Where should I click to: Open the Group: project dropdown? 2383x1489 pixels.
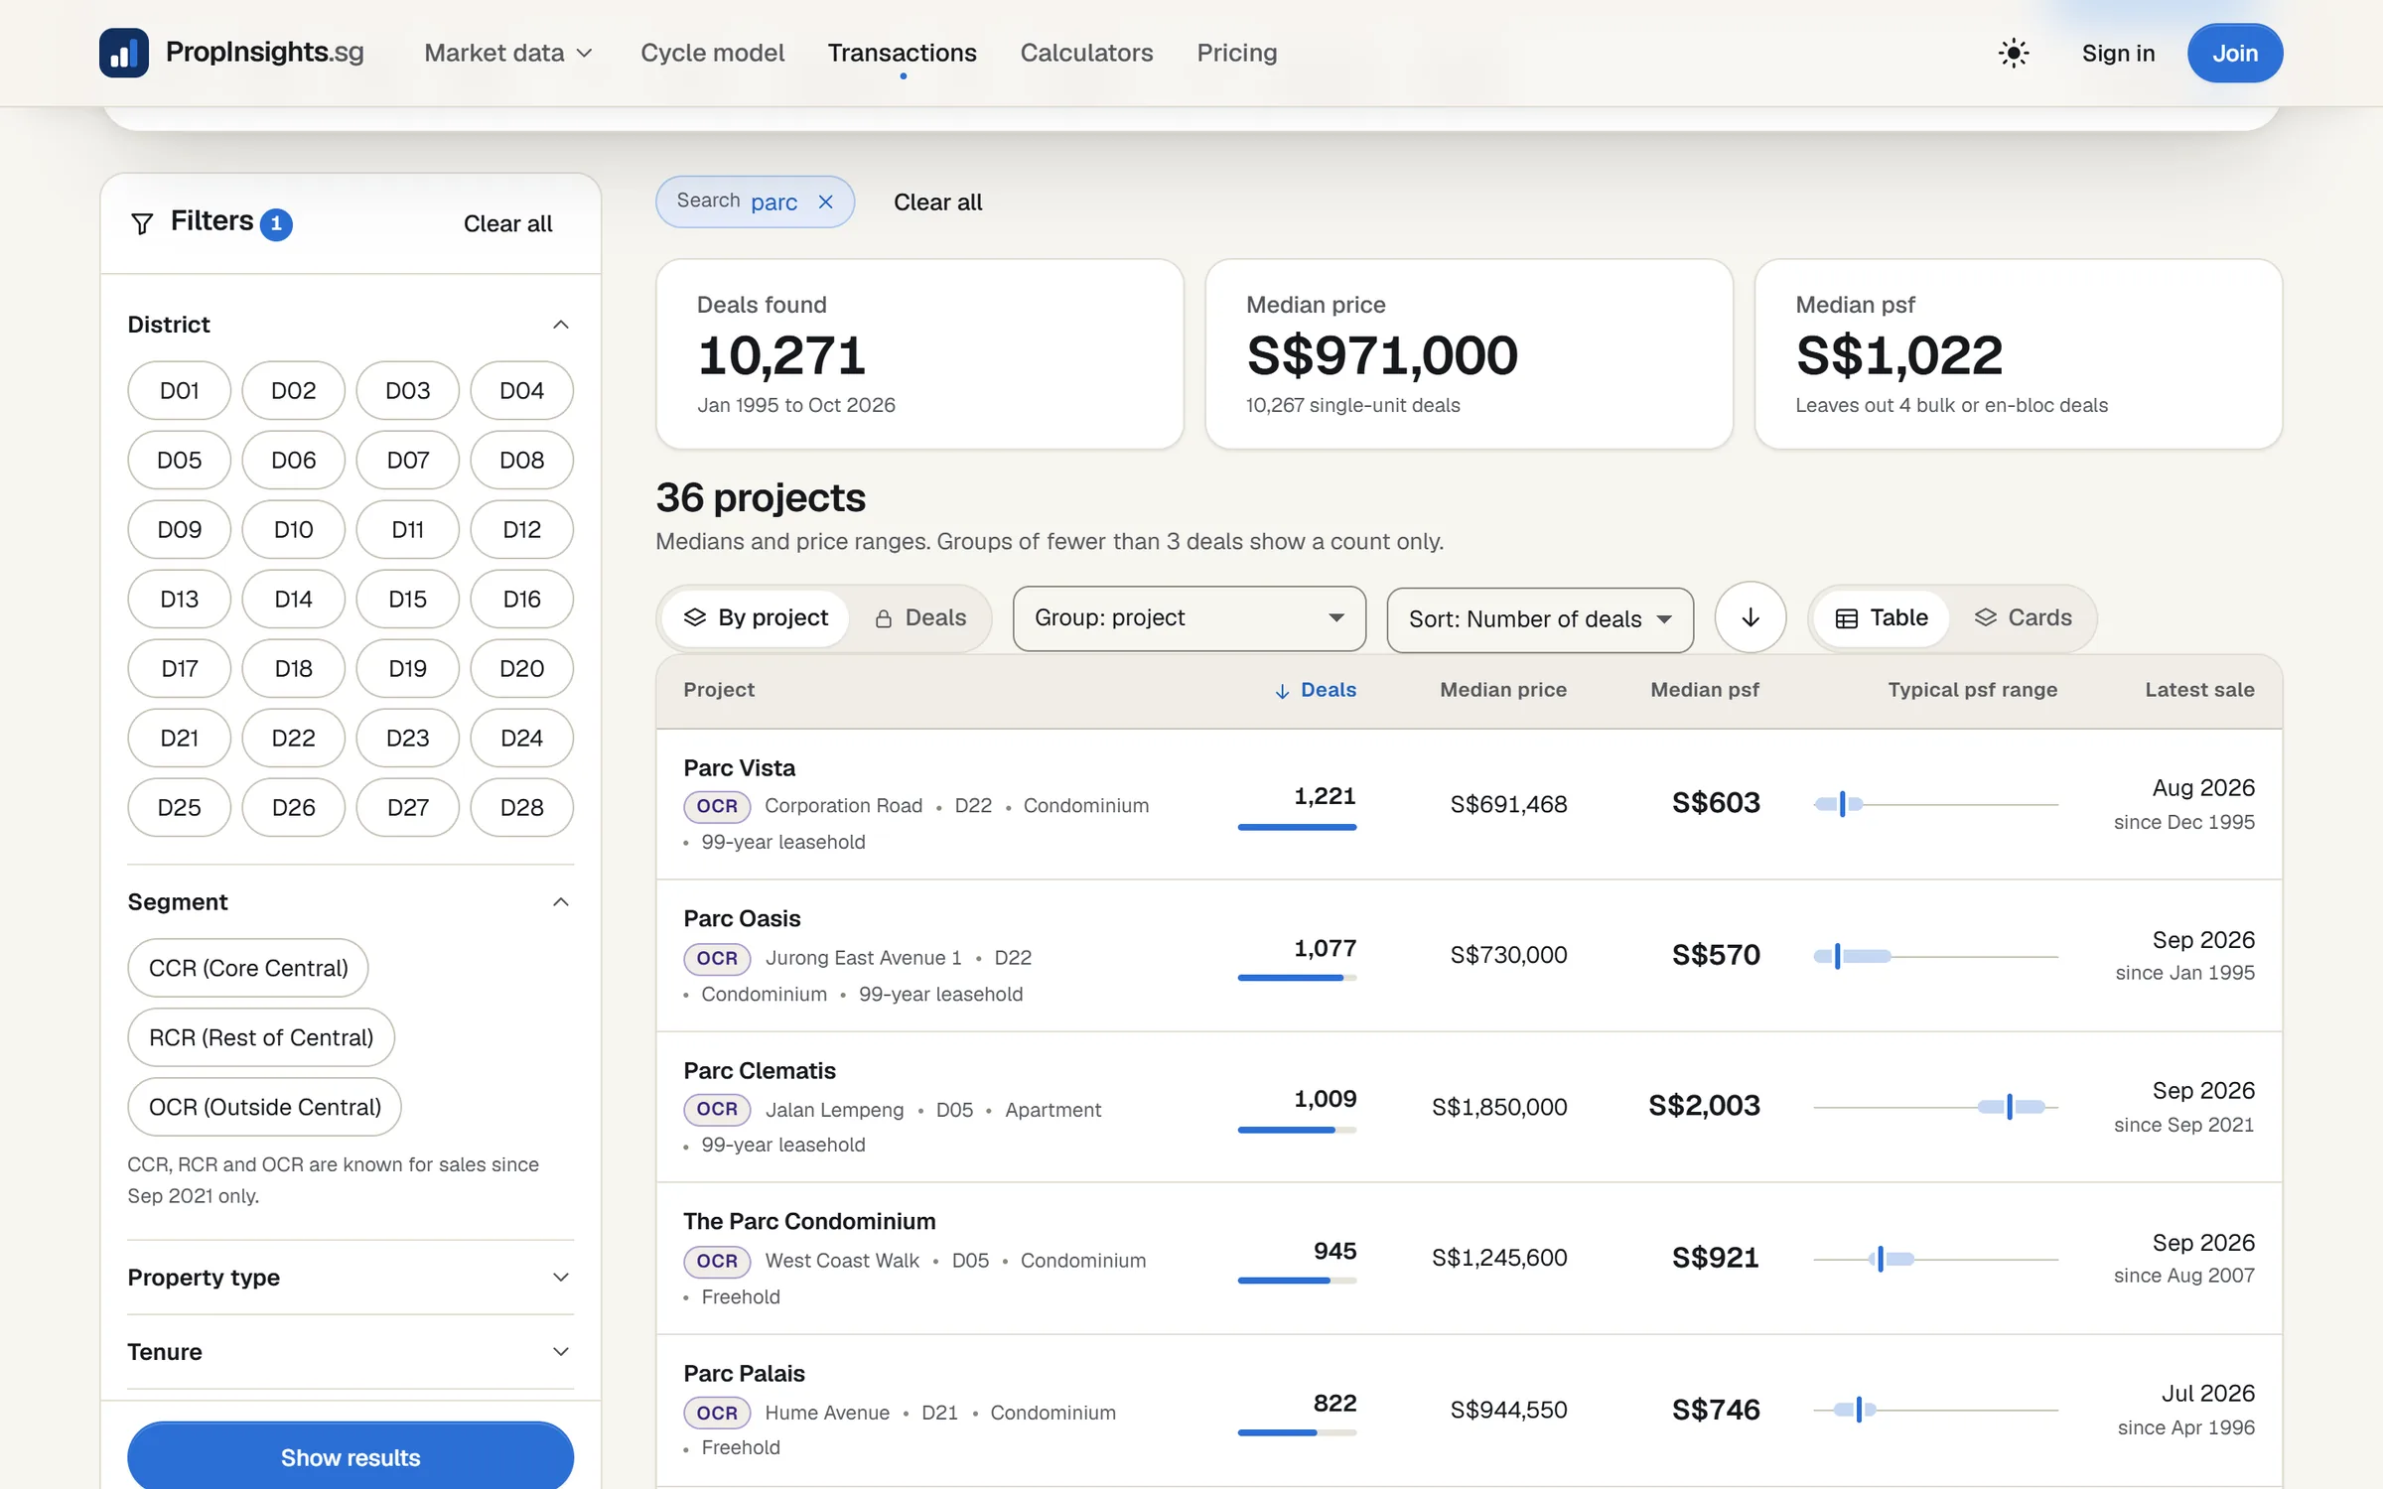point(1189,617)
